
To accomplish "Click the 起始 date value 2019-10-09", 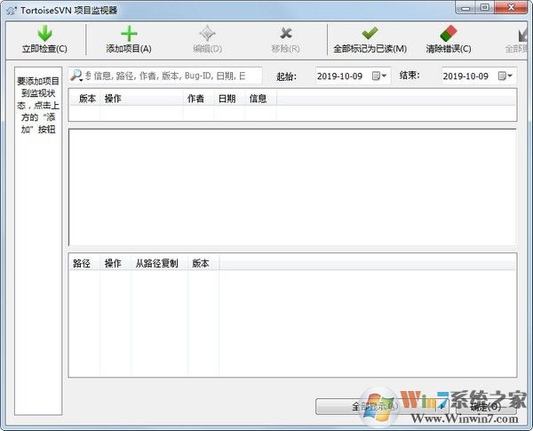I will pos(339,76).
